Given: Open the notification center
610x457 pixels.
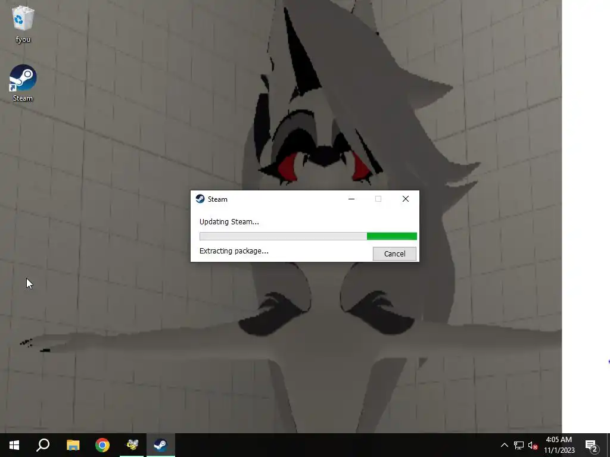Looking at the screenshot, I should point(592,445).
